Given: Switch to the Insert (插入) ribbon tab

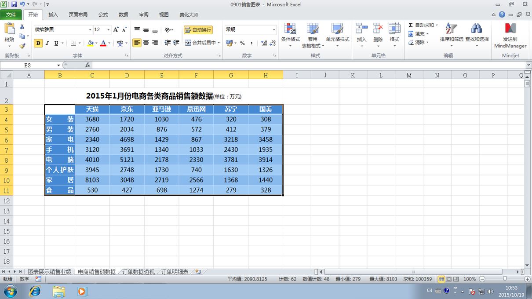Looking at the screenshot, I should (53, 15).
